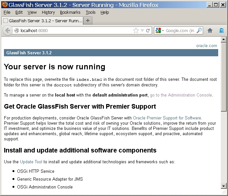
Task: Click the 'docroot' monospace text
Action: click(63, 85)
